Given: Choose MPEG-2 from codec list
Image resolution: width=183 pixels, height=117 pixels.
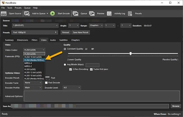Looking at the screenshot, I should pos(34,66).
